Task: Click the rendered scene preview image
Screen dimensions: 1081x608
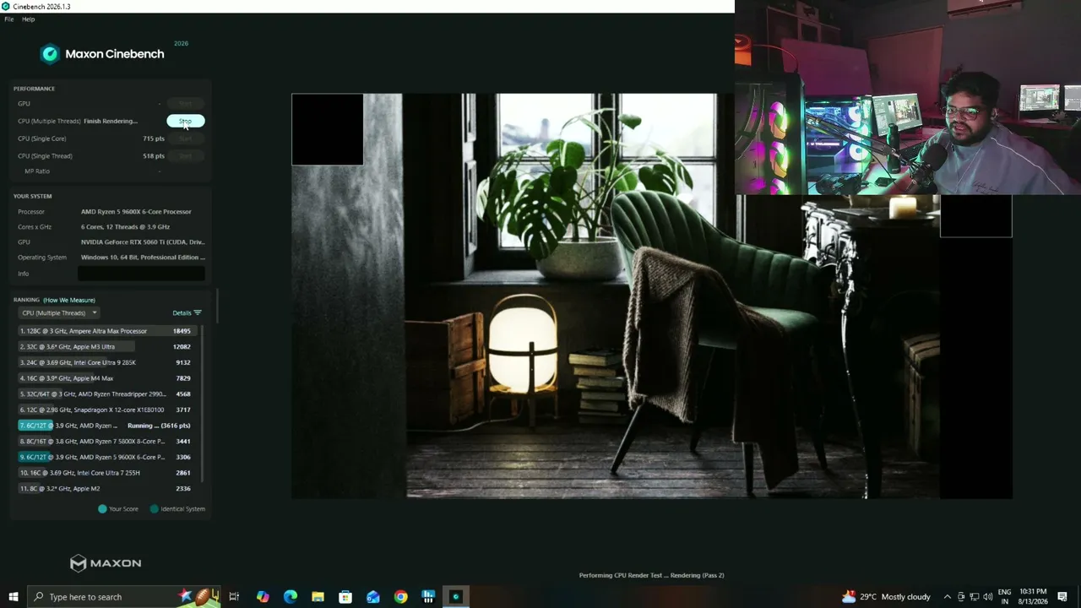Action: [651, 296]
